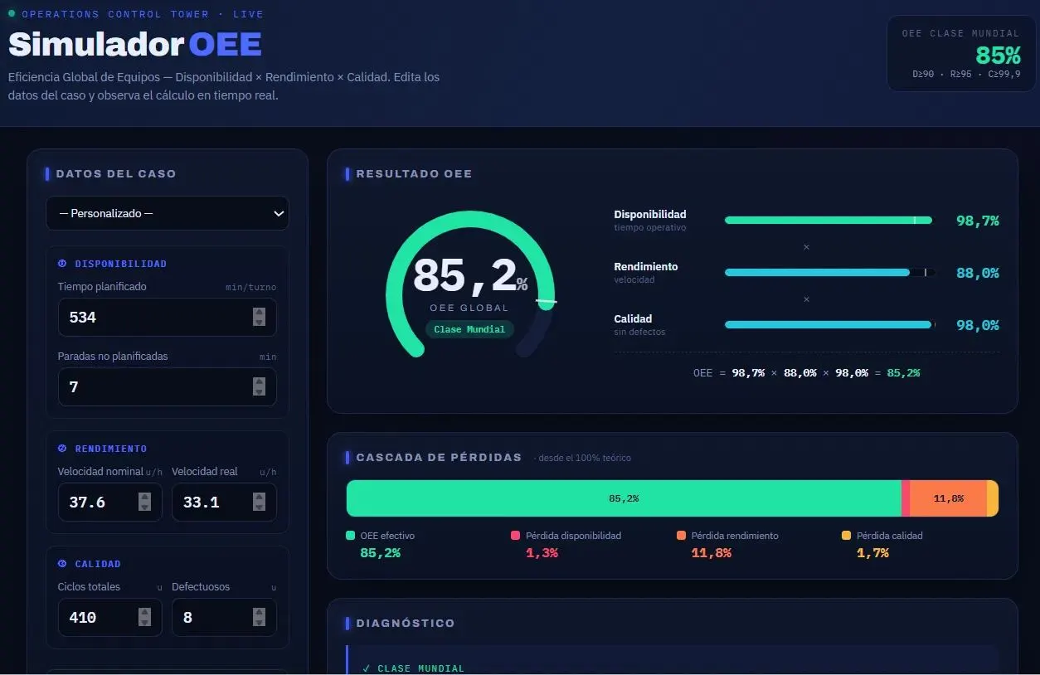Click the circular OEE Global gauge
Image resolution: width=1040 pixels, height=675 pixels.
[470, 284]
